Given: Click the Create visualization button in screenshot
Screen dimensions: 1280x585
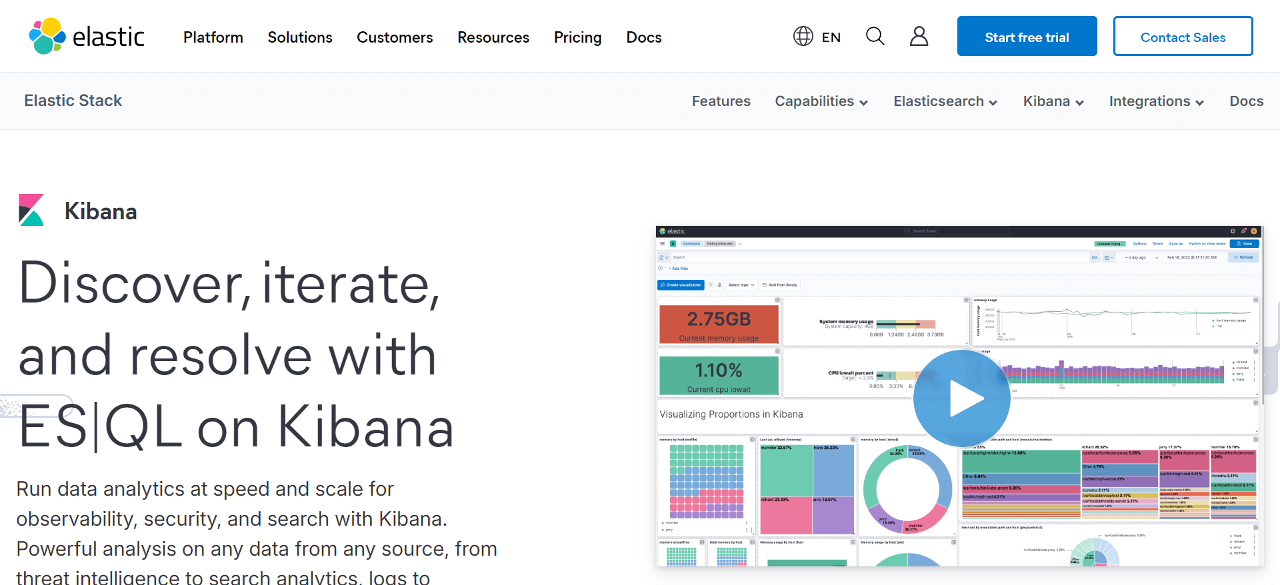Looking at the screenshot, I should tap(681, 285).
